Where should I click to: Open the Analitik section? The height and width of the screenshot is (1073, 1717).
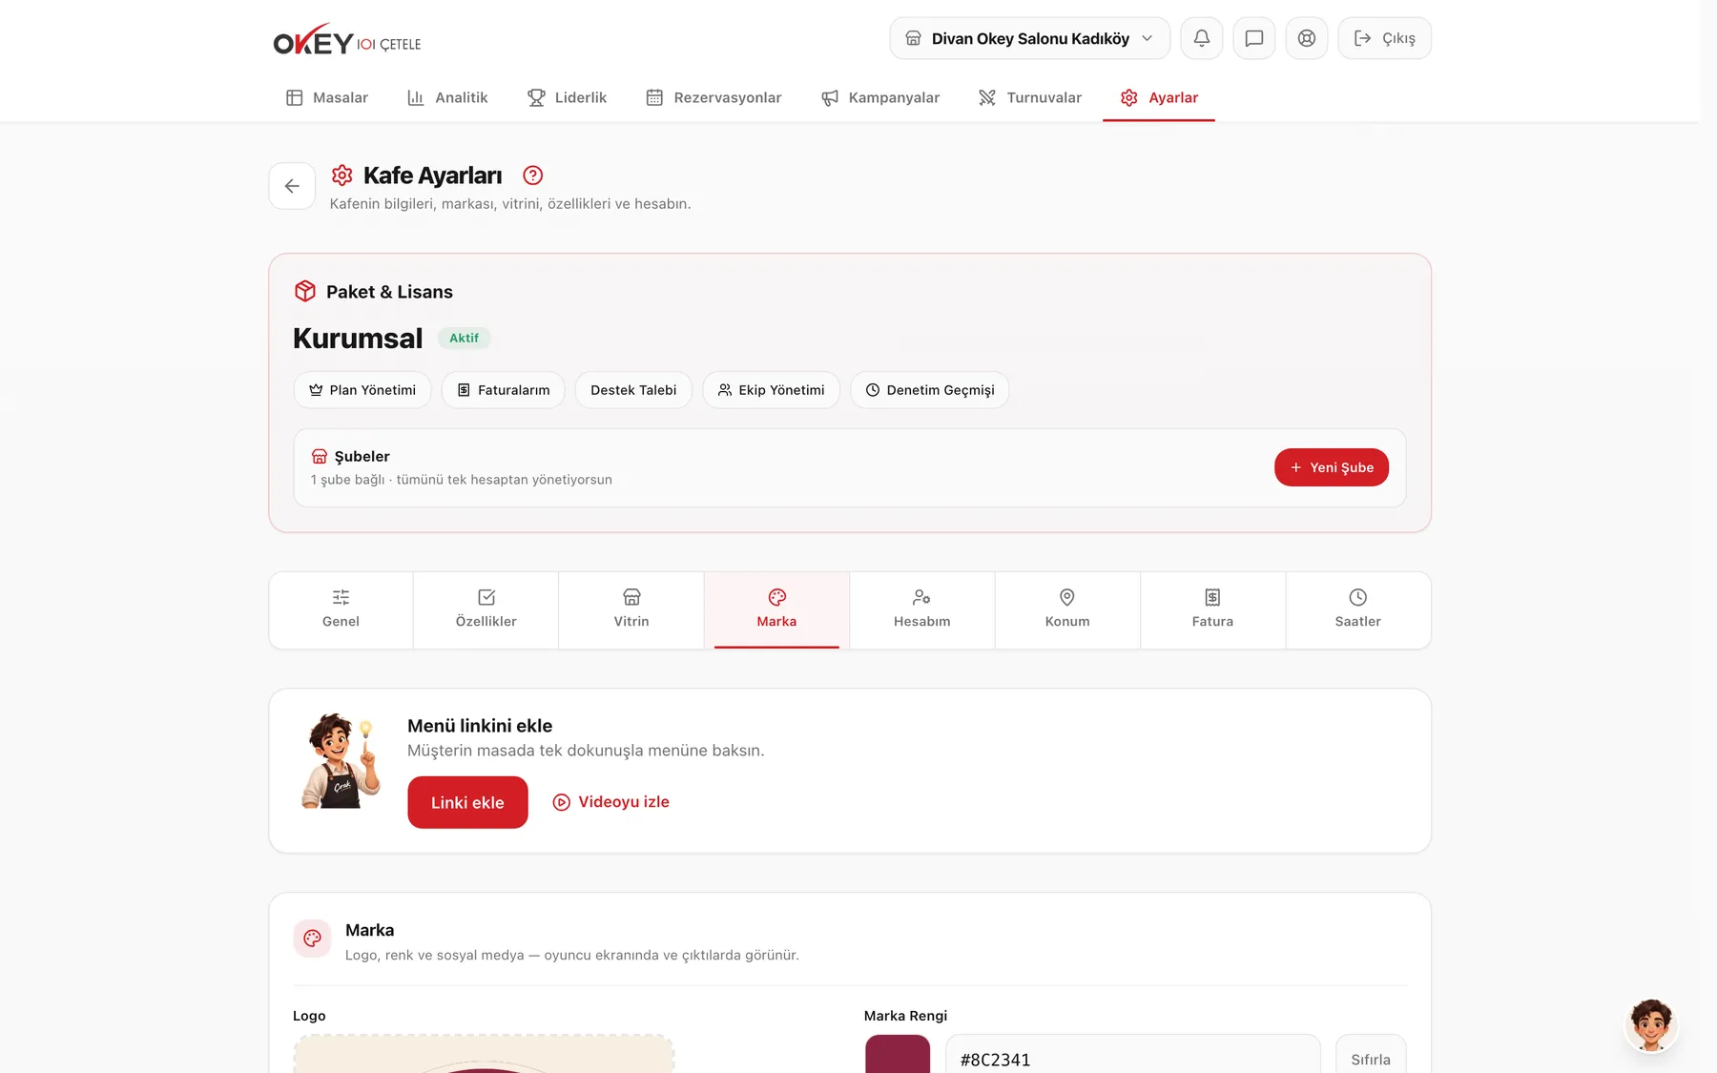pyautogui.click(x=447, y=97)
